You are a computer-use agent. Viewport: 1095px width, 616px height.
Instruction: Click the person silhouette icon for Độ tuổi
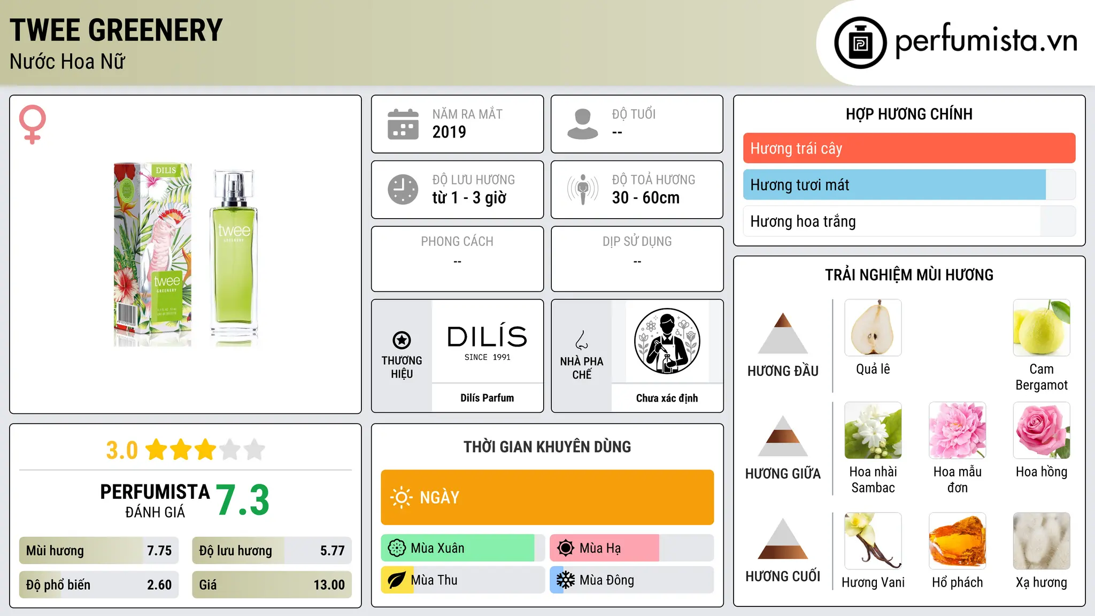pos(583,124)
